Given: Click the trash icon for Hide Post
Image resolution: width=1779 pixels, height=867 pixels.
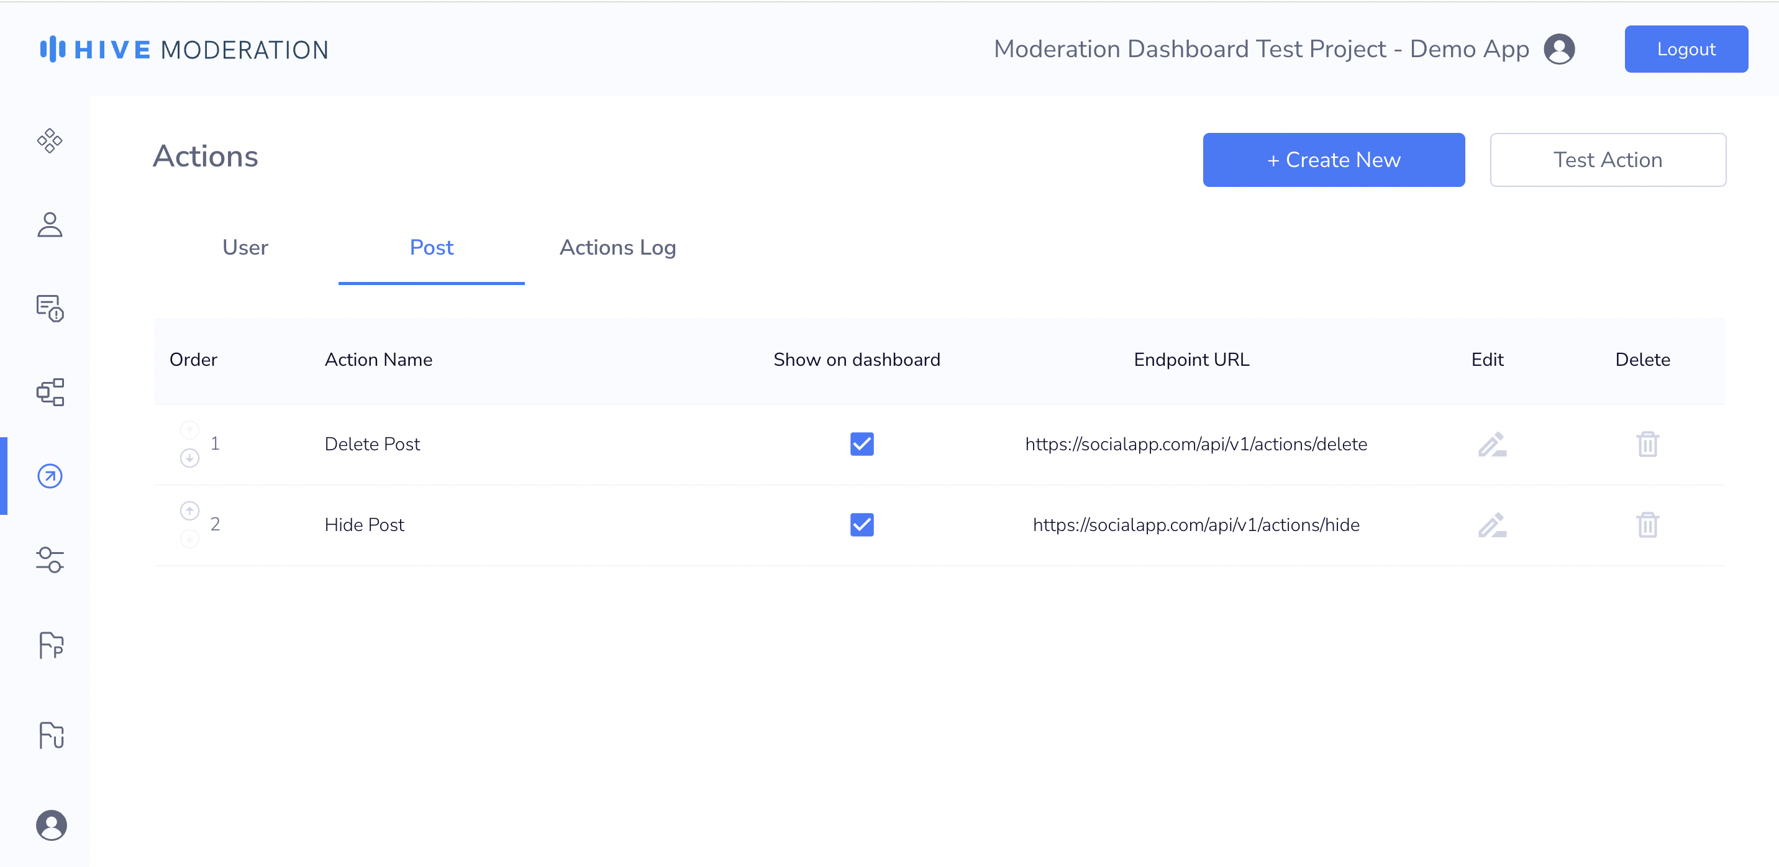Looking at the screenshot, I should pyautogui.click(x=1647, y=525).
